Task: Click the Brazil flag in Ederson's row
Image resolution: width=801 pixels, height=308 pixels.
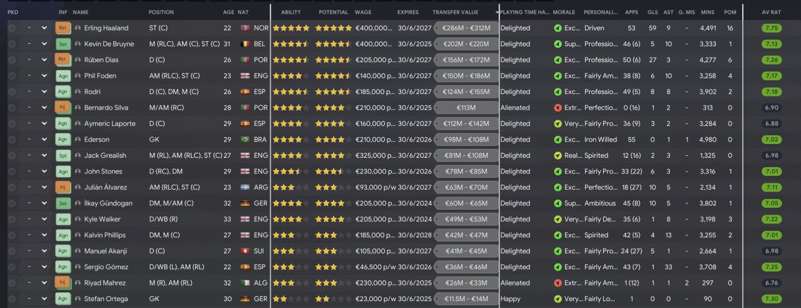Action: click(245, 140)
